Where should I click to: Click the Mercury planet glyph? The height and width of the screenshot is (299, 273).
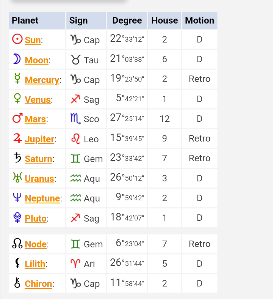coord(17,79)
